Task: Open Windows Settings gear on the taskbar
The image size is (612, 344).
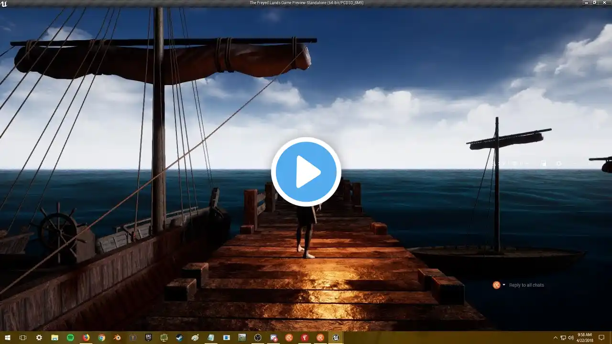Action: pos(39,338)
